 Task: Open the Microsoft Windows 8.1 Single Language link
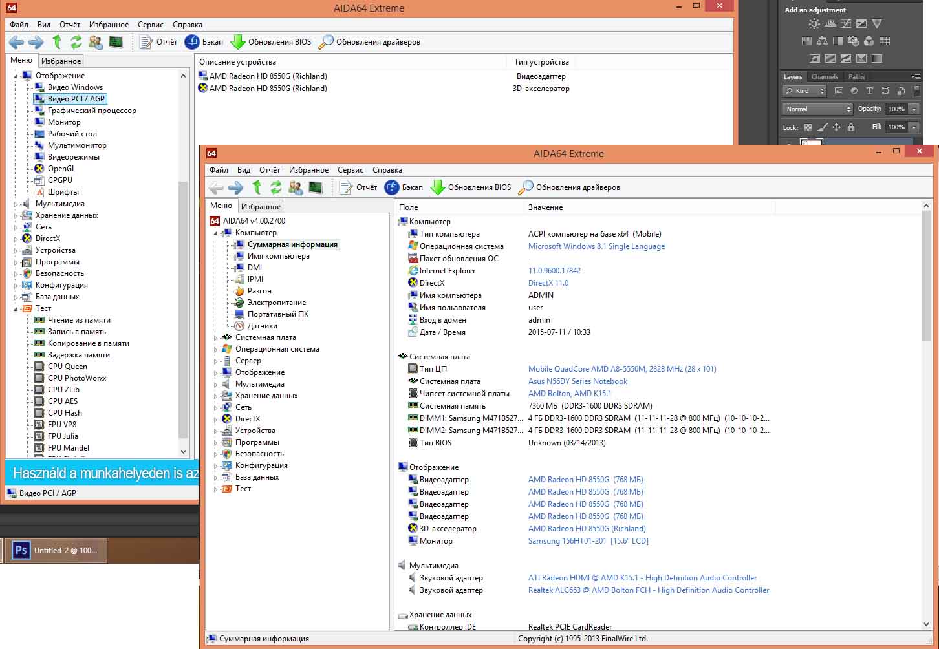[596, 246]
